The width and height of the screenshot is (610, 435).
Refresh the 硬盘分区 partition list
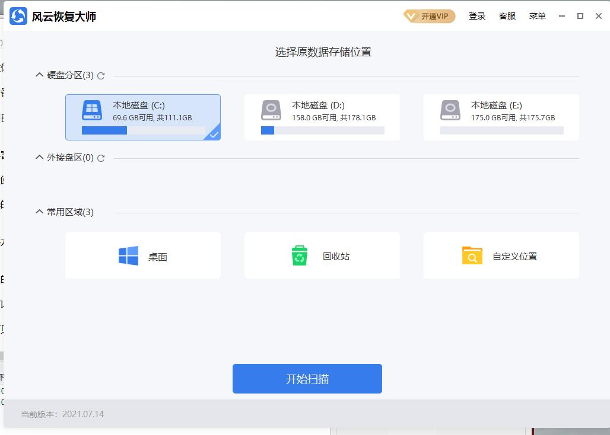tap(101, 76)
